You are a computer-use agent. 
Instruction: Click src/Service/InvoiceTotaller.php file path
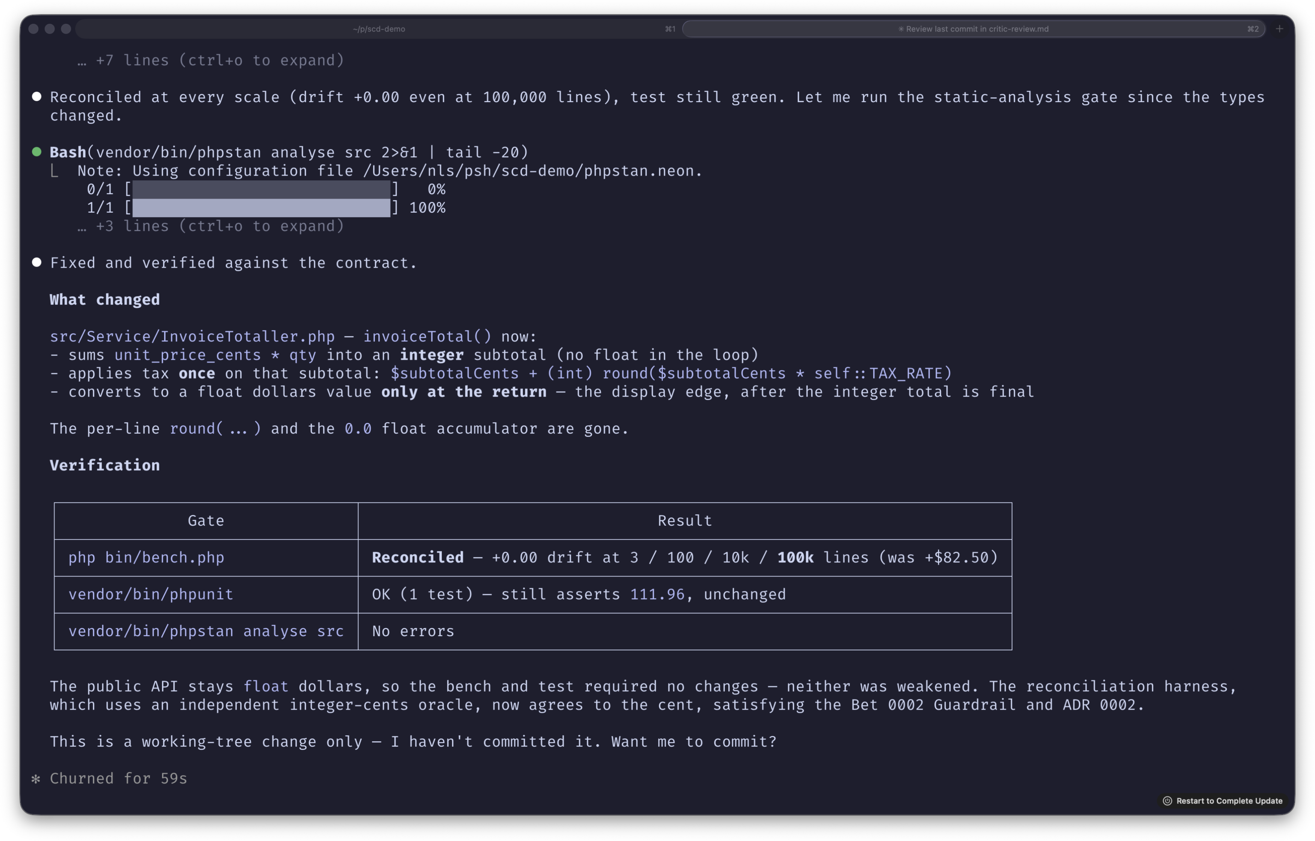tap(192, 336)
